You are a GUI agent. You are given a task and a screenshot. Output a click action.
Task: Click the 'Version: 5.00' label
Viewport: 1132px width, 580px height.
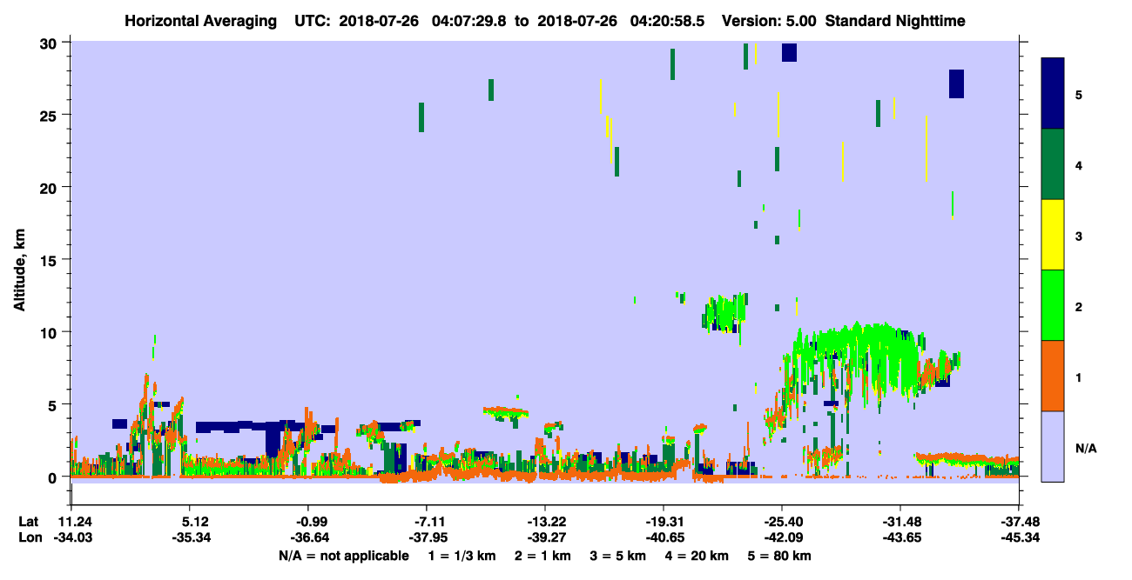click(x=770, y=20)
